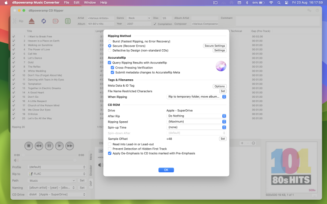This screenshot has height=204, width=327.
Task: Expand the Ripping Speed dropdown
Action: click(197, 121)
